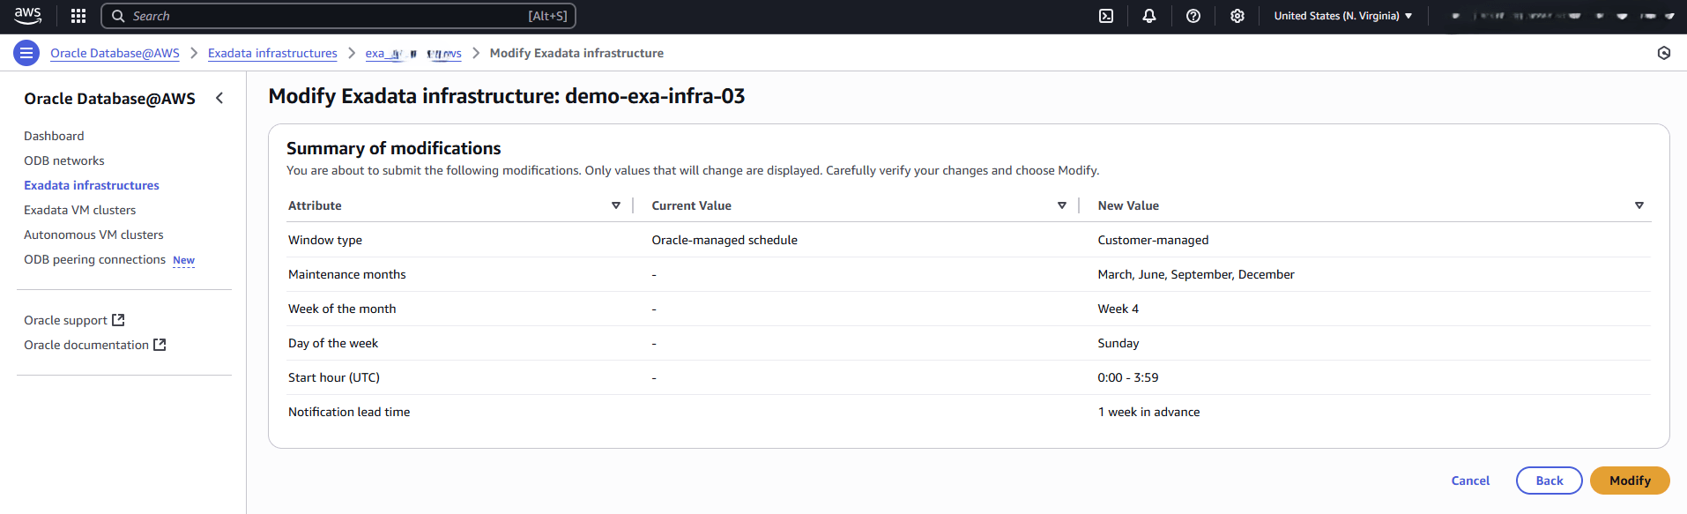The height and width of the screenshot is (514, 1687).
Task: Click the AWS logo home icon
Action: tap(27, 15)
